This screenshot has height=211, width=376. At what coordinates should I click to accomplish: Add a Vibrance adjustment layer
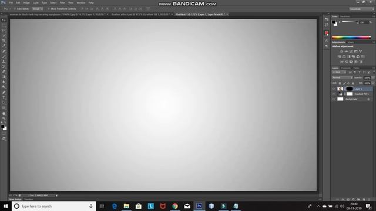360,51
